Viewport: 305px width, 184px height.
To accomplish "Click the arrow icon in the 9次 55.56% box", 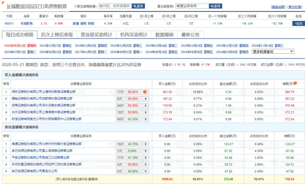I will click(146, 99).
